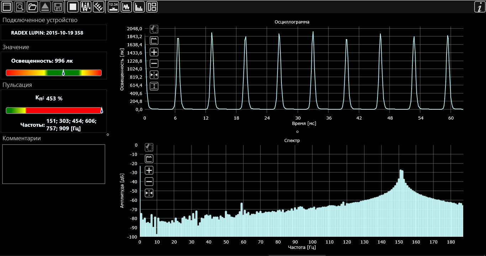Save the measurement with the floppy disk icon
Image resolution: width=486 pixels, height=256 pixels.
58,6
